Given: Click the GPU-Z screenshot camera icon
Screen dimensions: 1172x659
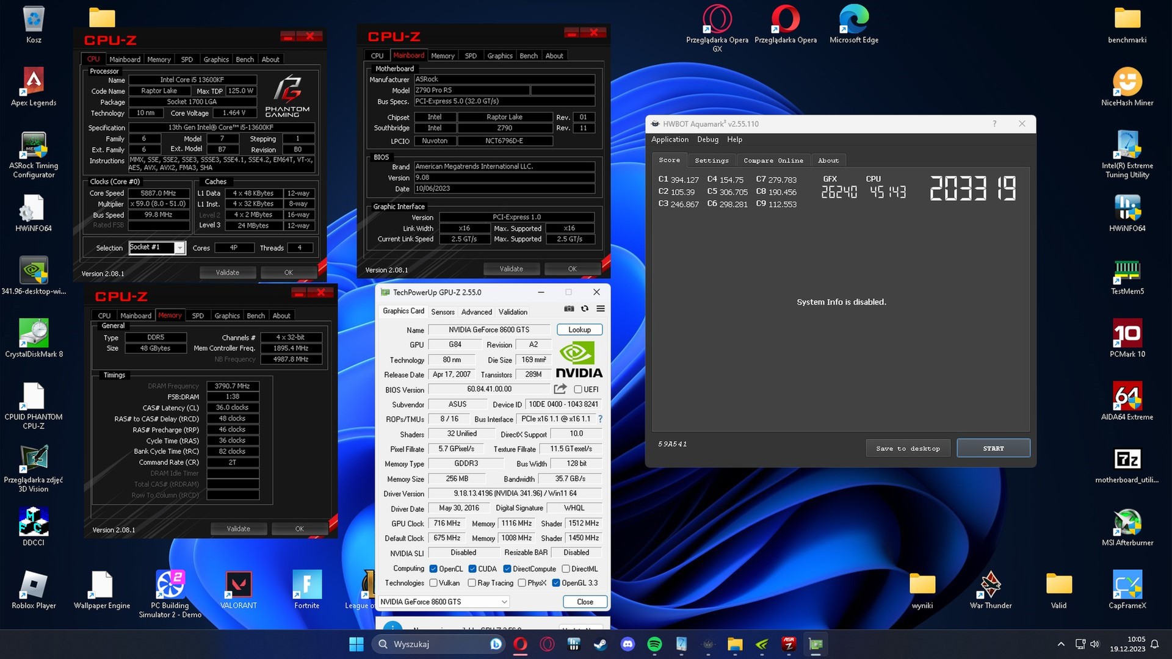Looking at the screenshot, I should [x=569, y=309].
